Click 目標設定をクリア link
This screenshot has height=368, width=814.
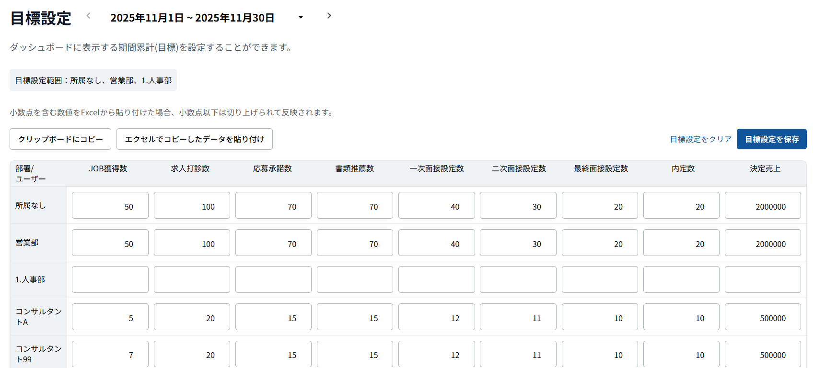[700, 139]
